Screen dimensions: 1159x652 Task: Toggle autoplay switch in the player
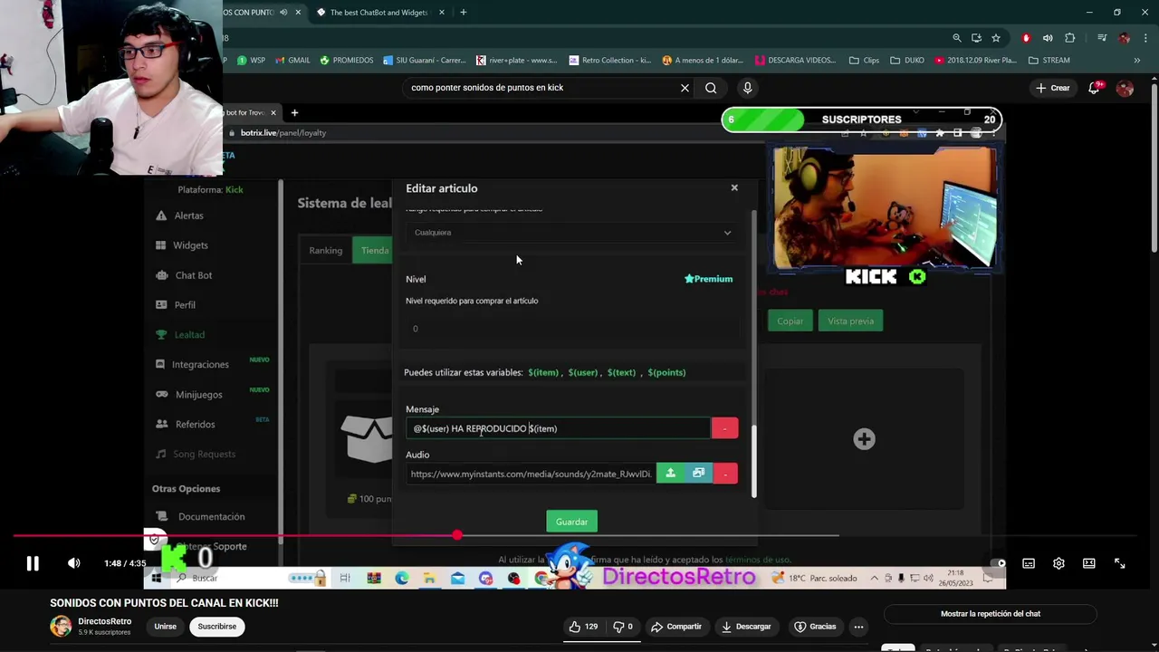[x=997, y=563]
